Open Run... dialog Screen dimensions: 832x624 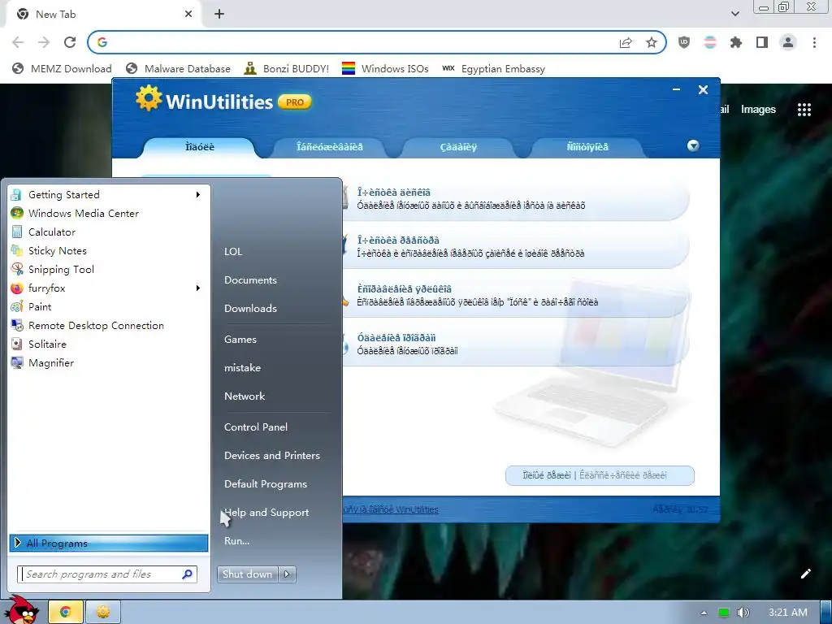[236, 541]
